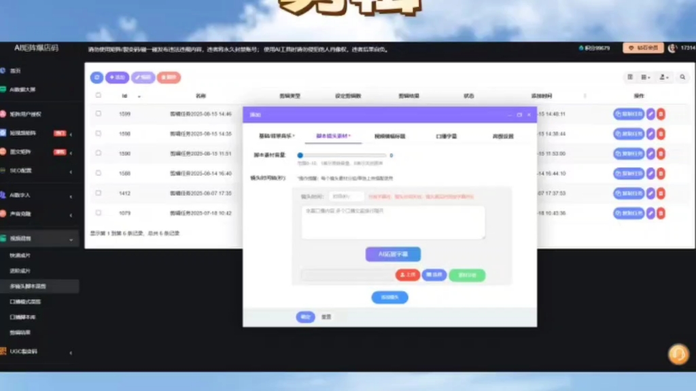Click the Id column sort arrow
This screenshot has width=696, height=391.
139,96
